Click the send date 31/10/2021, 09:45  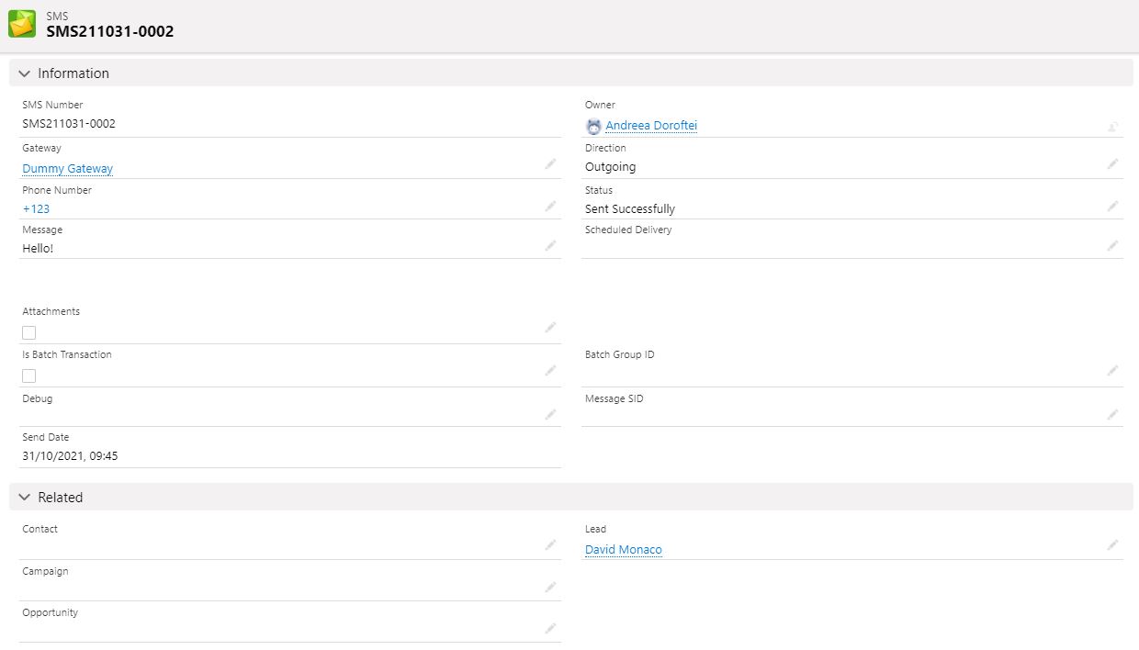point(70,455)
